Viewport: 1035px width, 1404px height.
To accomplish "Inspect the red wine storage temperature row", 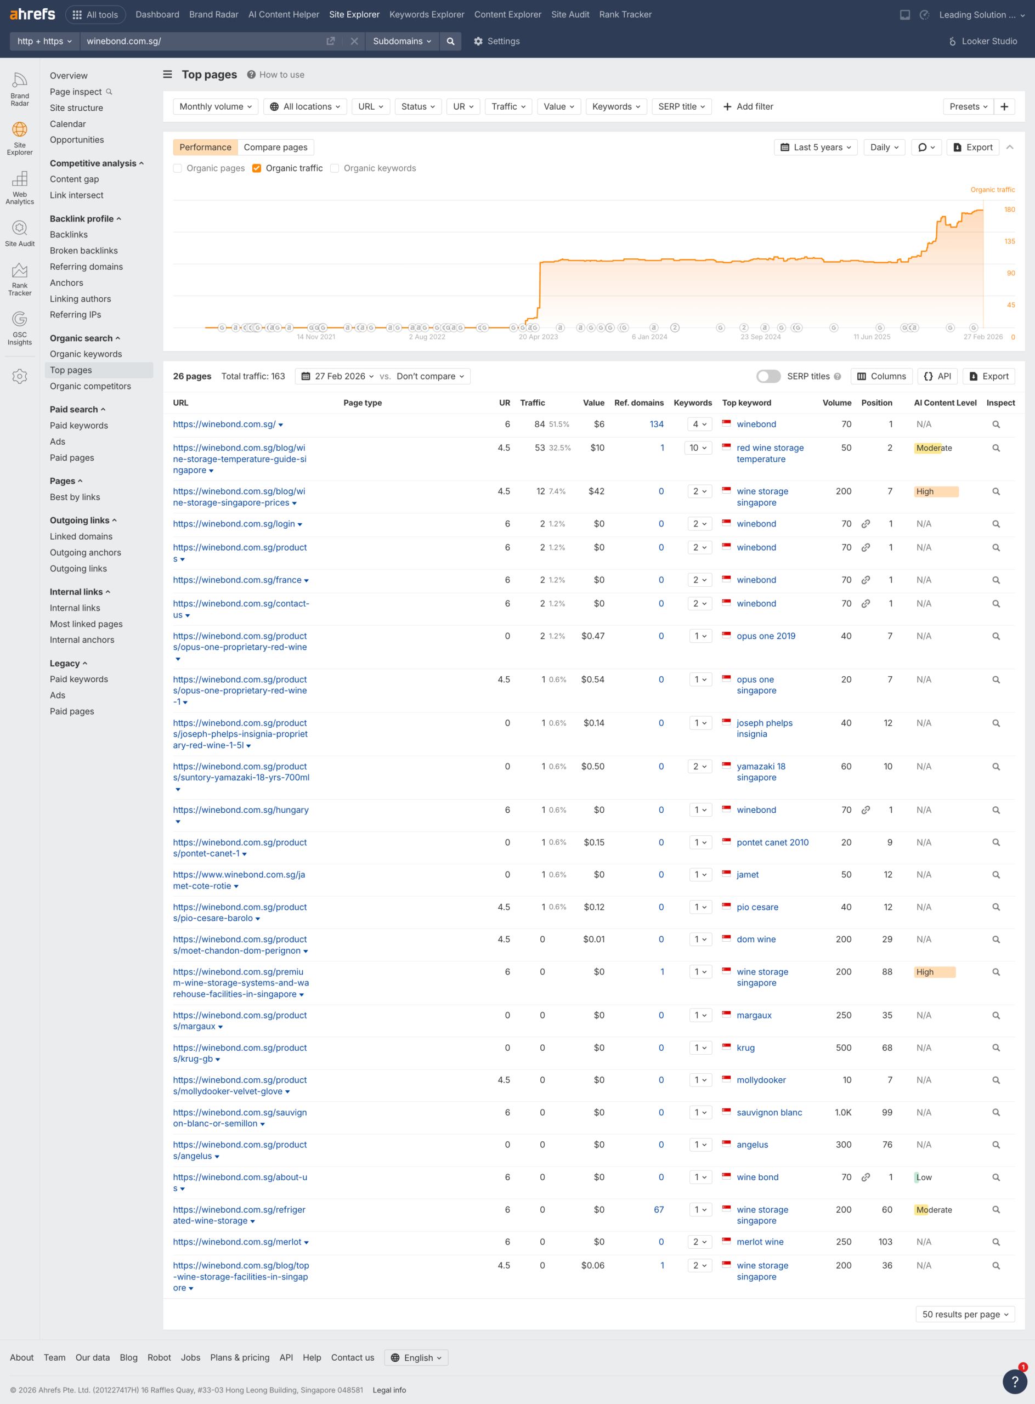I will tap(996, 448).
